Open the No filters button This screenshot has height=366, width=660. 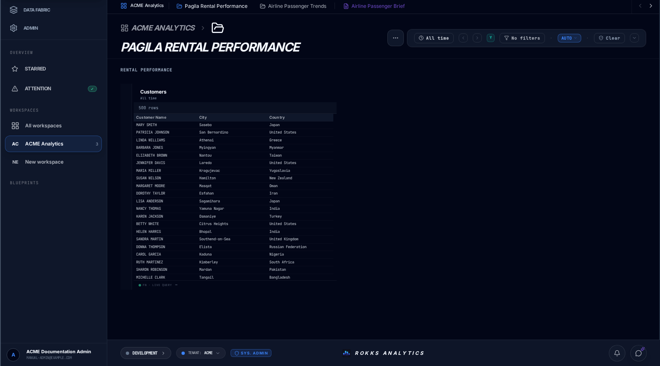click(x=522, y=38)
